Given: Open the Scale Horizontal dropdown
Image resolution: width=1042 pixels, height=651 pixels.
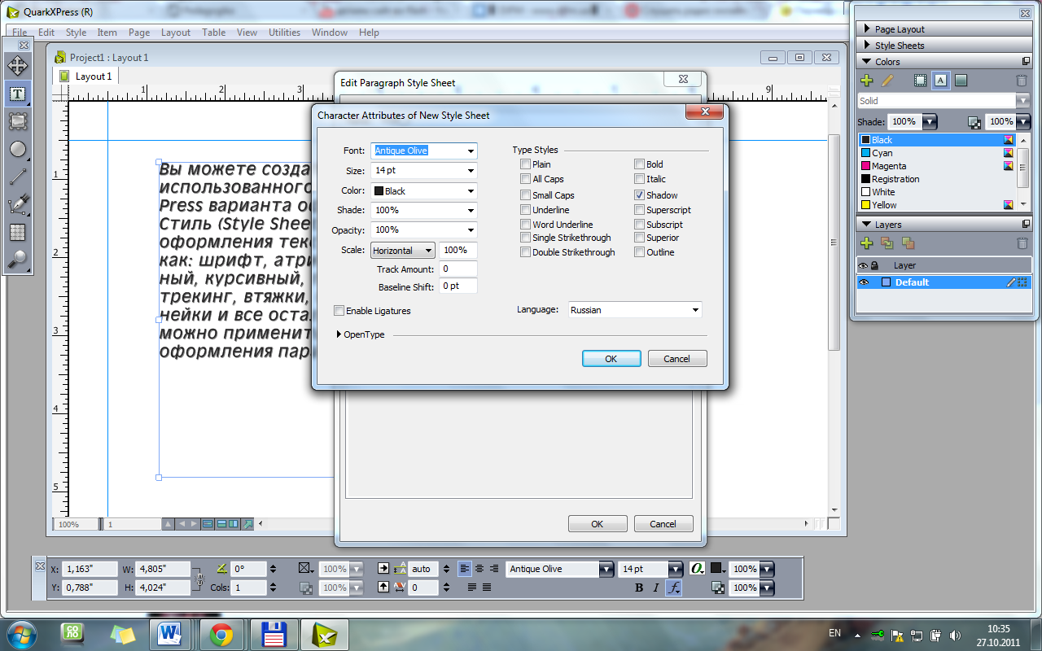Looking at the screenshot, I should [x=402, y=251].
